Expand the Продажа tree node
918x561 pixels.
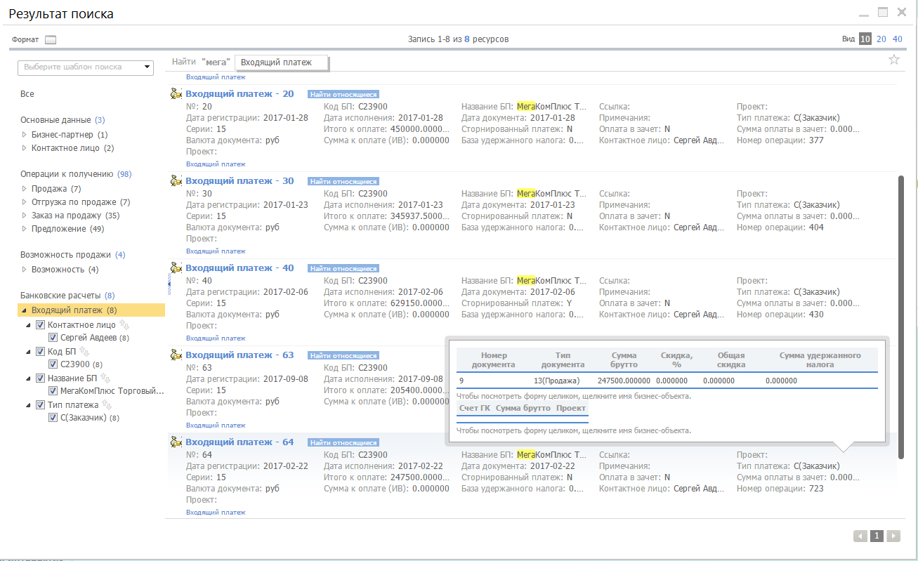(x=25, y=189)
